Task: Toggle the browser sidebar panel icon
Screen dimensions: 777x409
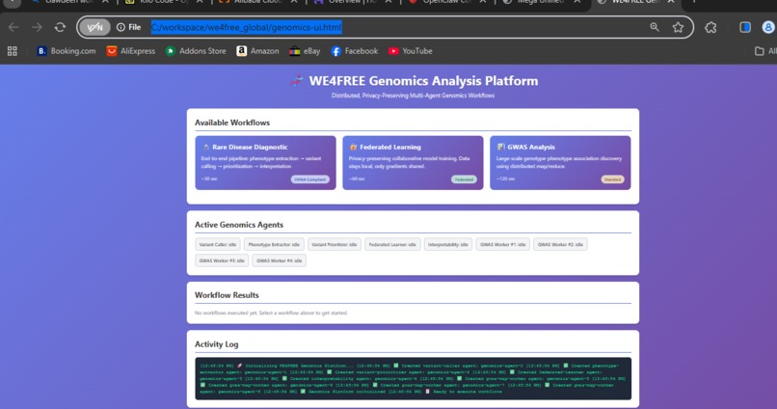Action: 745,27
